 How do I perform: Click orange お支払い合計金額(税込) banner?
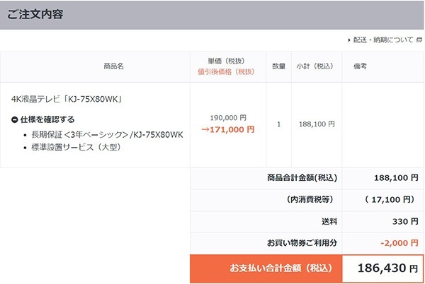[266, 268]
